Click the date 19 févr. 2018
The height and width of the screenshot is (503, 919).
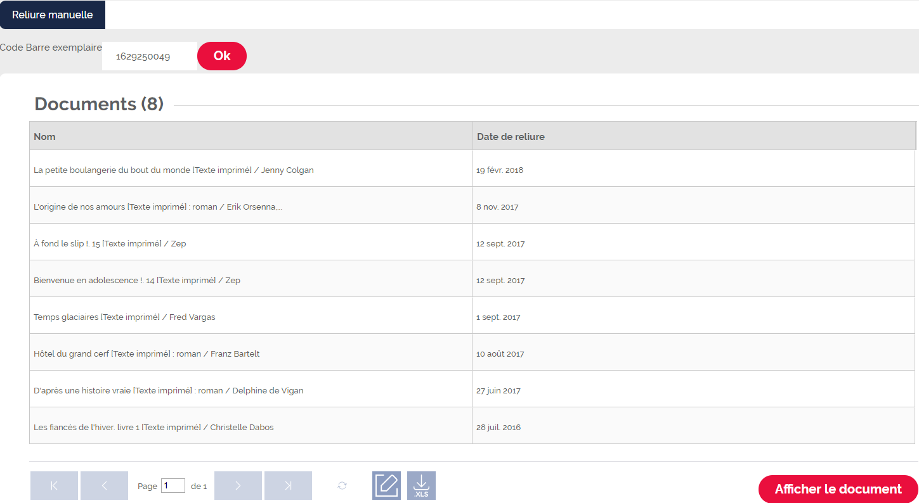click(x=500, y=170)
